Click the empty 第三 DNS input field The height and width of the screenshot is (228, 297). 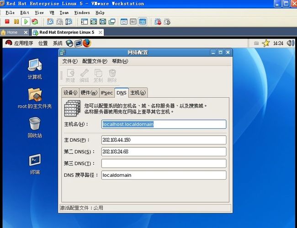click(164, 164)
